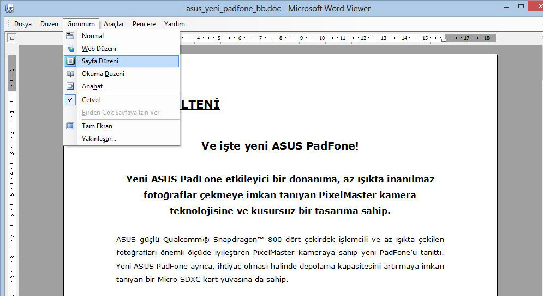Click the window title bar text

[x=278, y=9]
